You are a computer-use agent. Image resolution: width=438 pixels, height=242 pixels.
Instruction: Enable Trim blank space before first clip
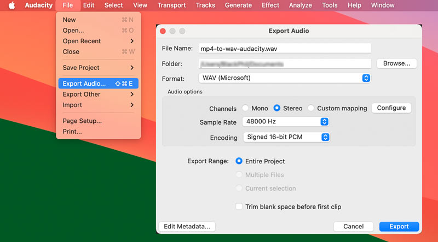(x=239, y=206)
